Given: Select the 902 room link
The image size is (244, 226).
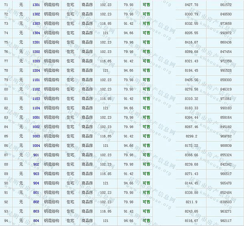Looking at the screenshot, I should (36, 164).
